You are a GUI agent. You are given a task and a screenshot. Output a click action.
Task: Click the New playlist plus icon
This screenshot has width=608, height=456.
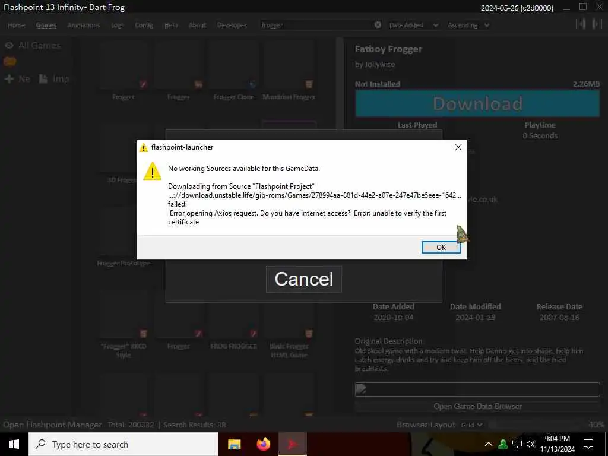pos(9,79)
